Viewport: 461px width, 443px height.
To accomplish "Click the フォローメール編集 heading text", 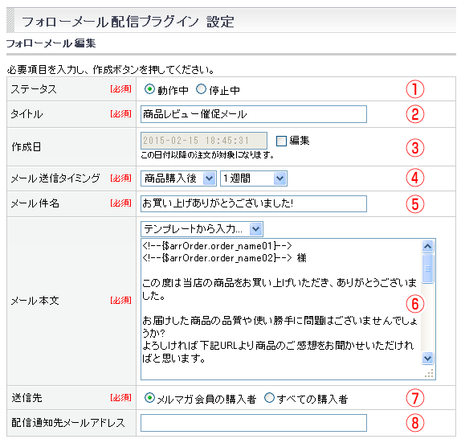I will pyautogui.click(x=51, y=43).
